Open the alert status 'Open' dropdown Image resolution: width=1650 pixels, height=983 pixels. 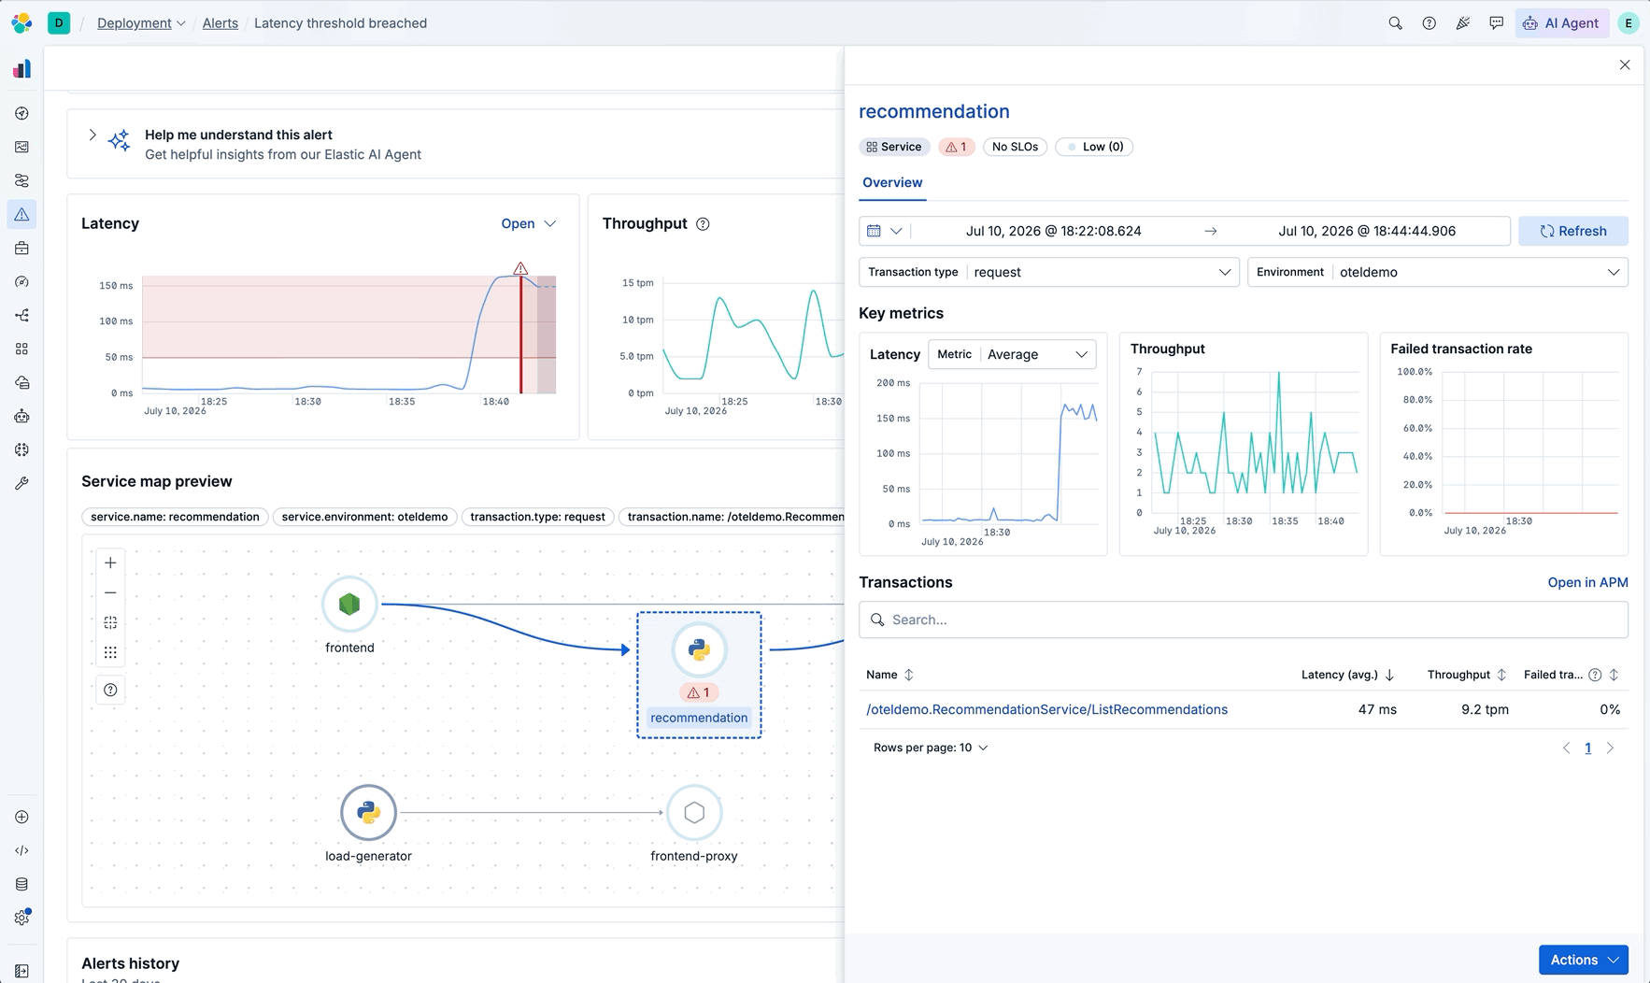529,223
